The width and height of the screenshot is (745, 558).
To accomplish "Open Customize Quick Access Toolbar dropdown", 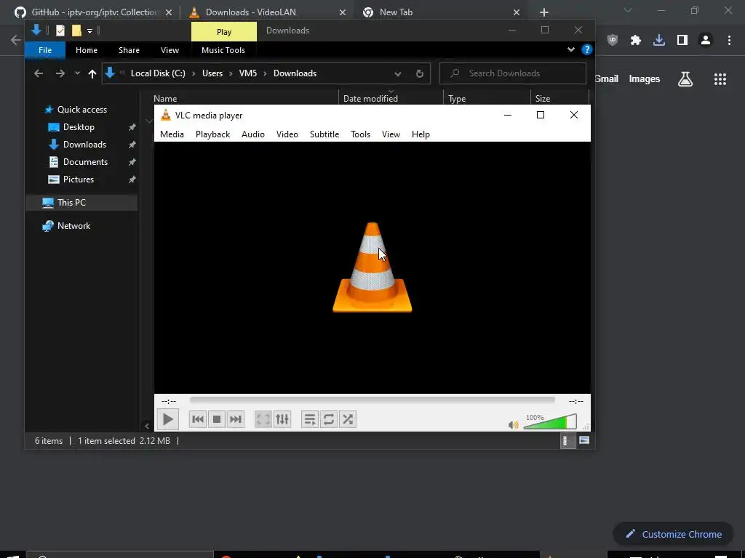I will coord(89,31).
